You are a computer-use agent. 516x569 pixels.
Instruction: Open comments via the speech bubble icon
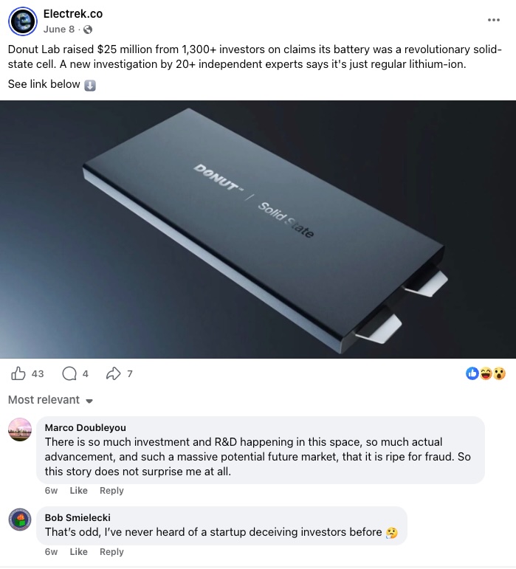pyautogui.click(x=69, y=373)
